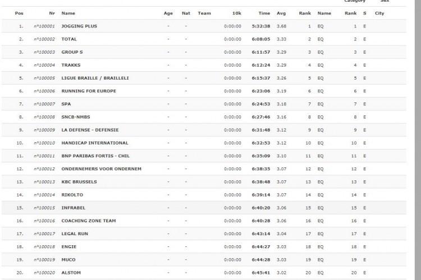Open the RIKOLTO team entry
Screen dimensions: 421x280
pos(72,195)
